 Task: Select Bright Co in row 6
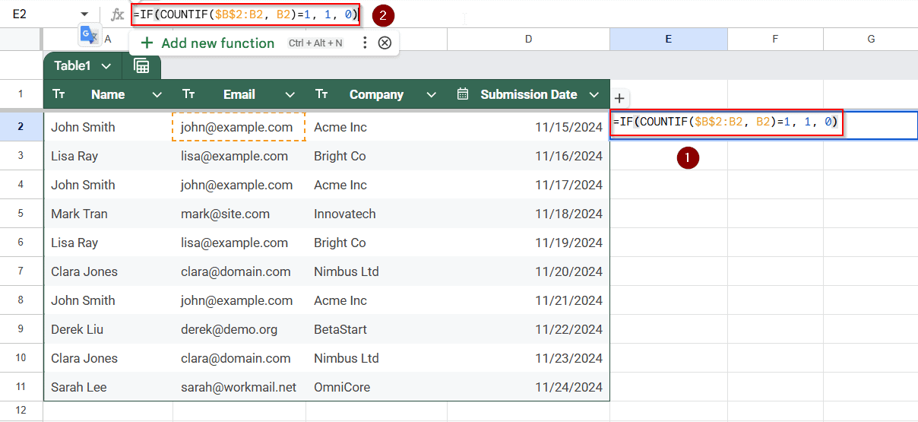(x=376, y=243)
